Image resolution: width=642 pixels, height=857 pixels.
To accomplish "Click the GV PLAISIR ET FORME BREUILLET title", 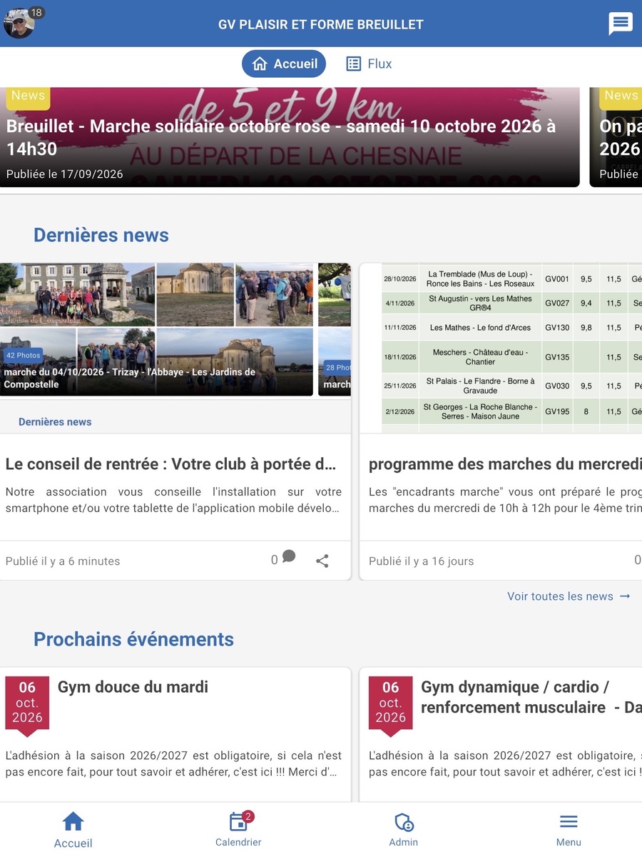I will coord(321,24).
